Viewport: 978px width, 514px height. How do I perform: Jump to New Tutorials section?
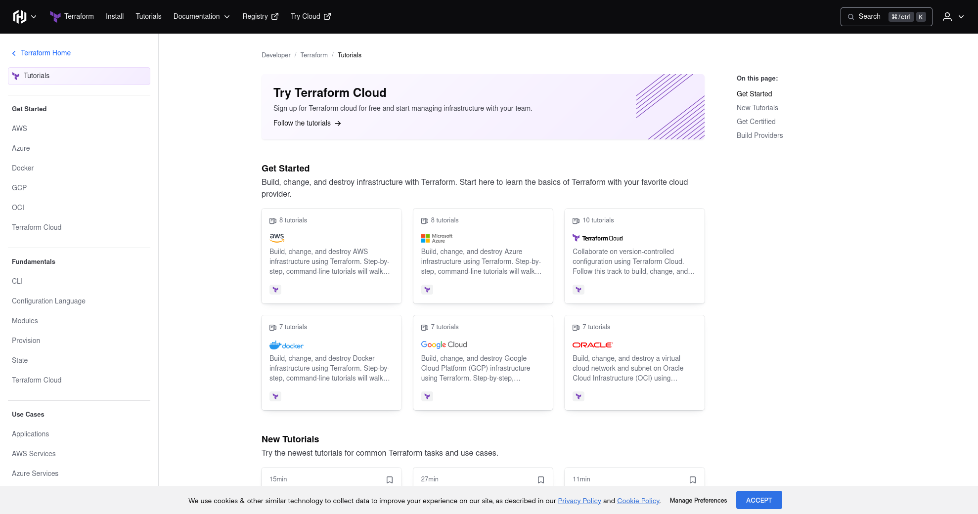[757, 108]
